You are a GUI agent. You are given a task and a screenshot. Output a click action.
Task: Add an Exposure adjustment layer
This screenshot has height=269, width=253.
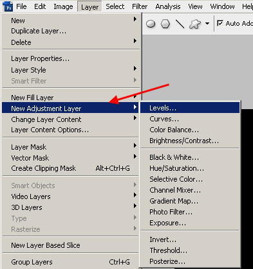[190, 223]
